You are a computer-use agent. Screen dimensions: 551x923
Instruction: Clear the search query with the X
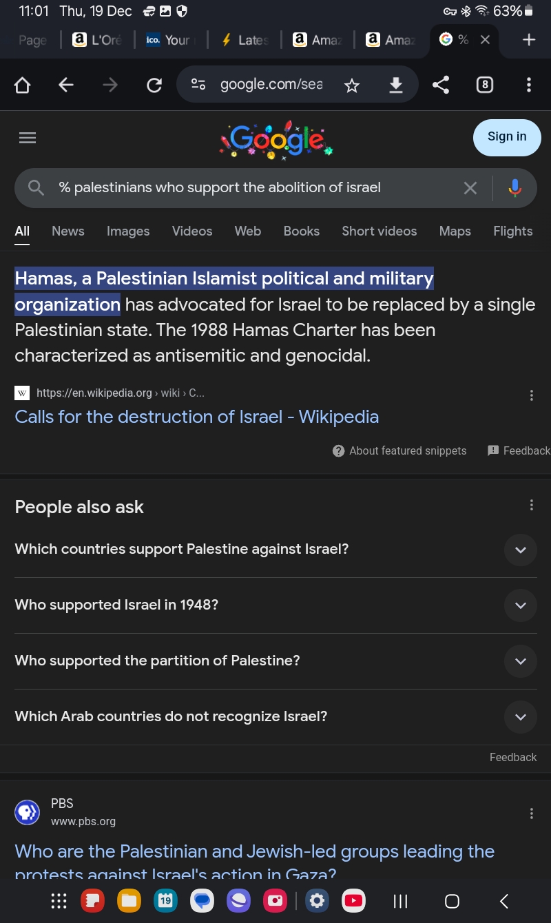[470, 187]
